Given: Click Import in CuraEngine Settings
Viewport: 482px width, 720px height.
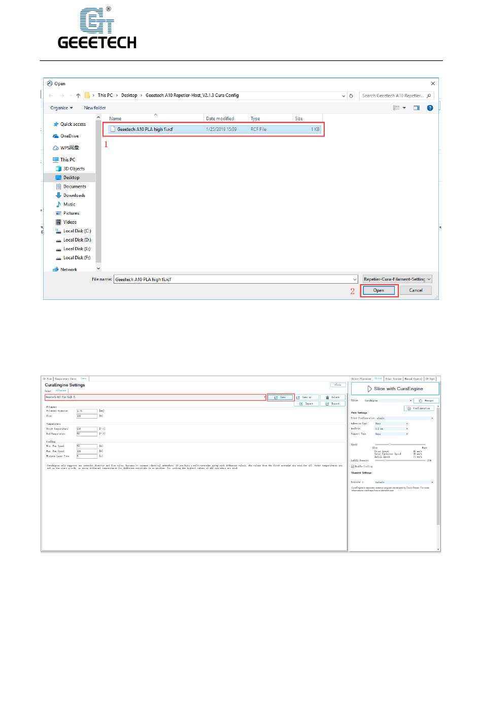Looking at the screenshot, I should coord(306,403).
